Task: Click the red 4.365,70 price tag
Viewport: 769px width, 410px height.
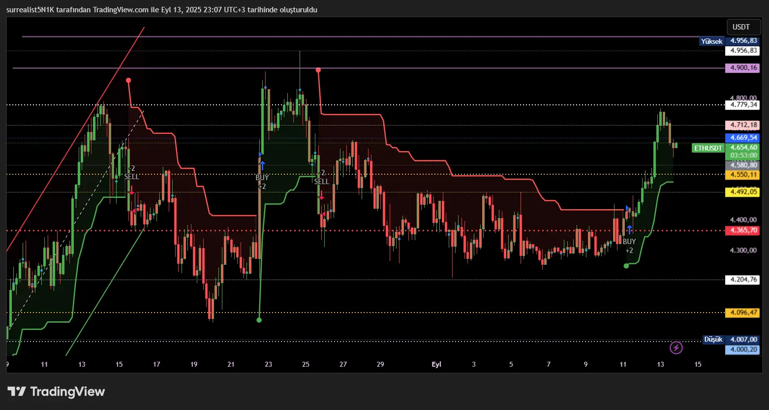Action: pyautogui.click(x=743, y=230)
